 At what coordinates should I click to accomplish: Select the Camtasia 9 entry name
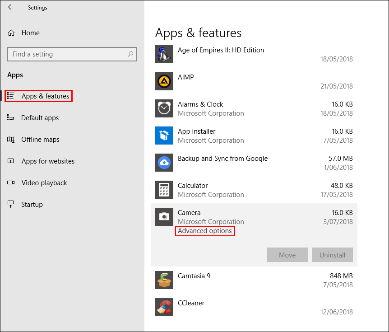(194, 276)
